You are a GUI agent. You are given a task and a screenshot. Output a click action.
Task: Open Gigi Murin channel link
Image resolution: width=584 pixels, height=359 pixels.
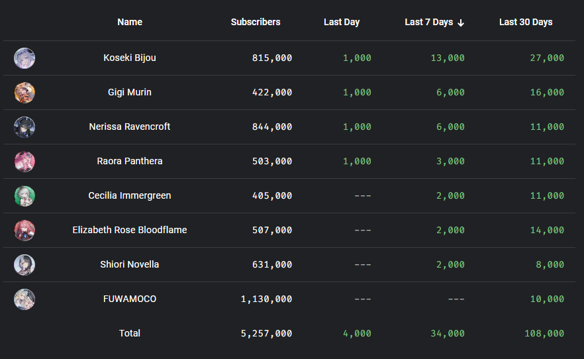130,92
